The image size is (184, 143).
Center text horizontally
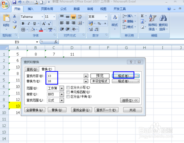67,23
